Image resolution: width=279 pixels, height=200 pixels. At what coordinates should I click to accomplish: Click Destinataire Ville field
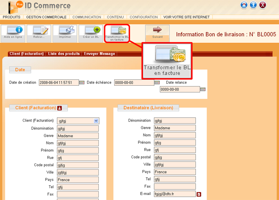click(x=175, y=164)
